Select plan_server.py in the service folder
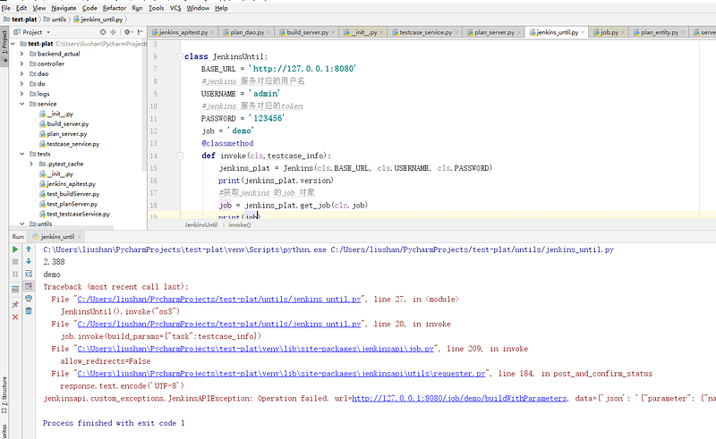Image resolution: width=716 pixels, height=439 pixels. tap(66, 134)
